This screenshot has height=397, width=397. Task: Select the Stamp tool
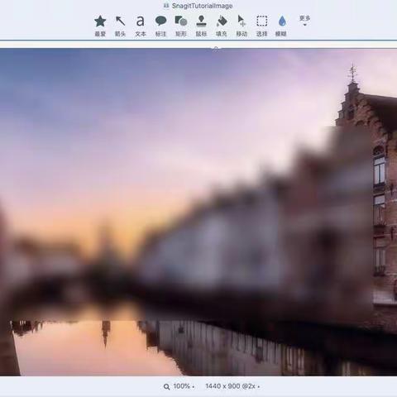201,26
